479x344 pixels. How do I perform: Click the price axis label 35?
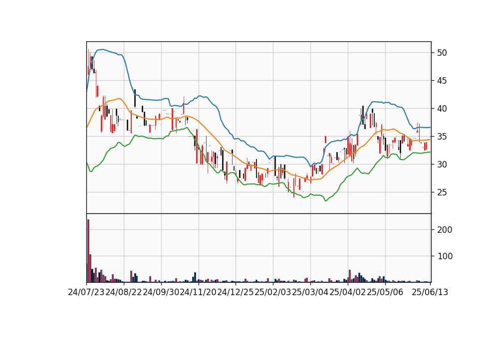(442, 137)
